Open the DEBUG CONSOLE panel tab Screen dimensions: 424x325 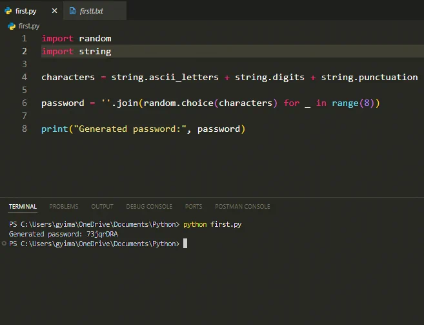click(x=149, y=206)
